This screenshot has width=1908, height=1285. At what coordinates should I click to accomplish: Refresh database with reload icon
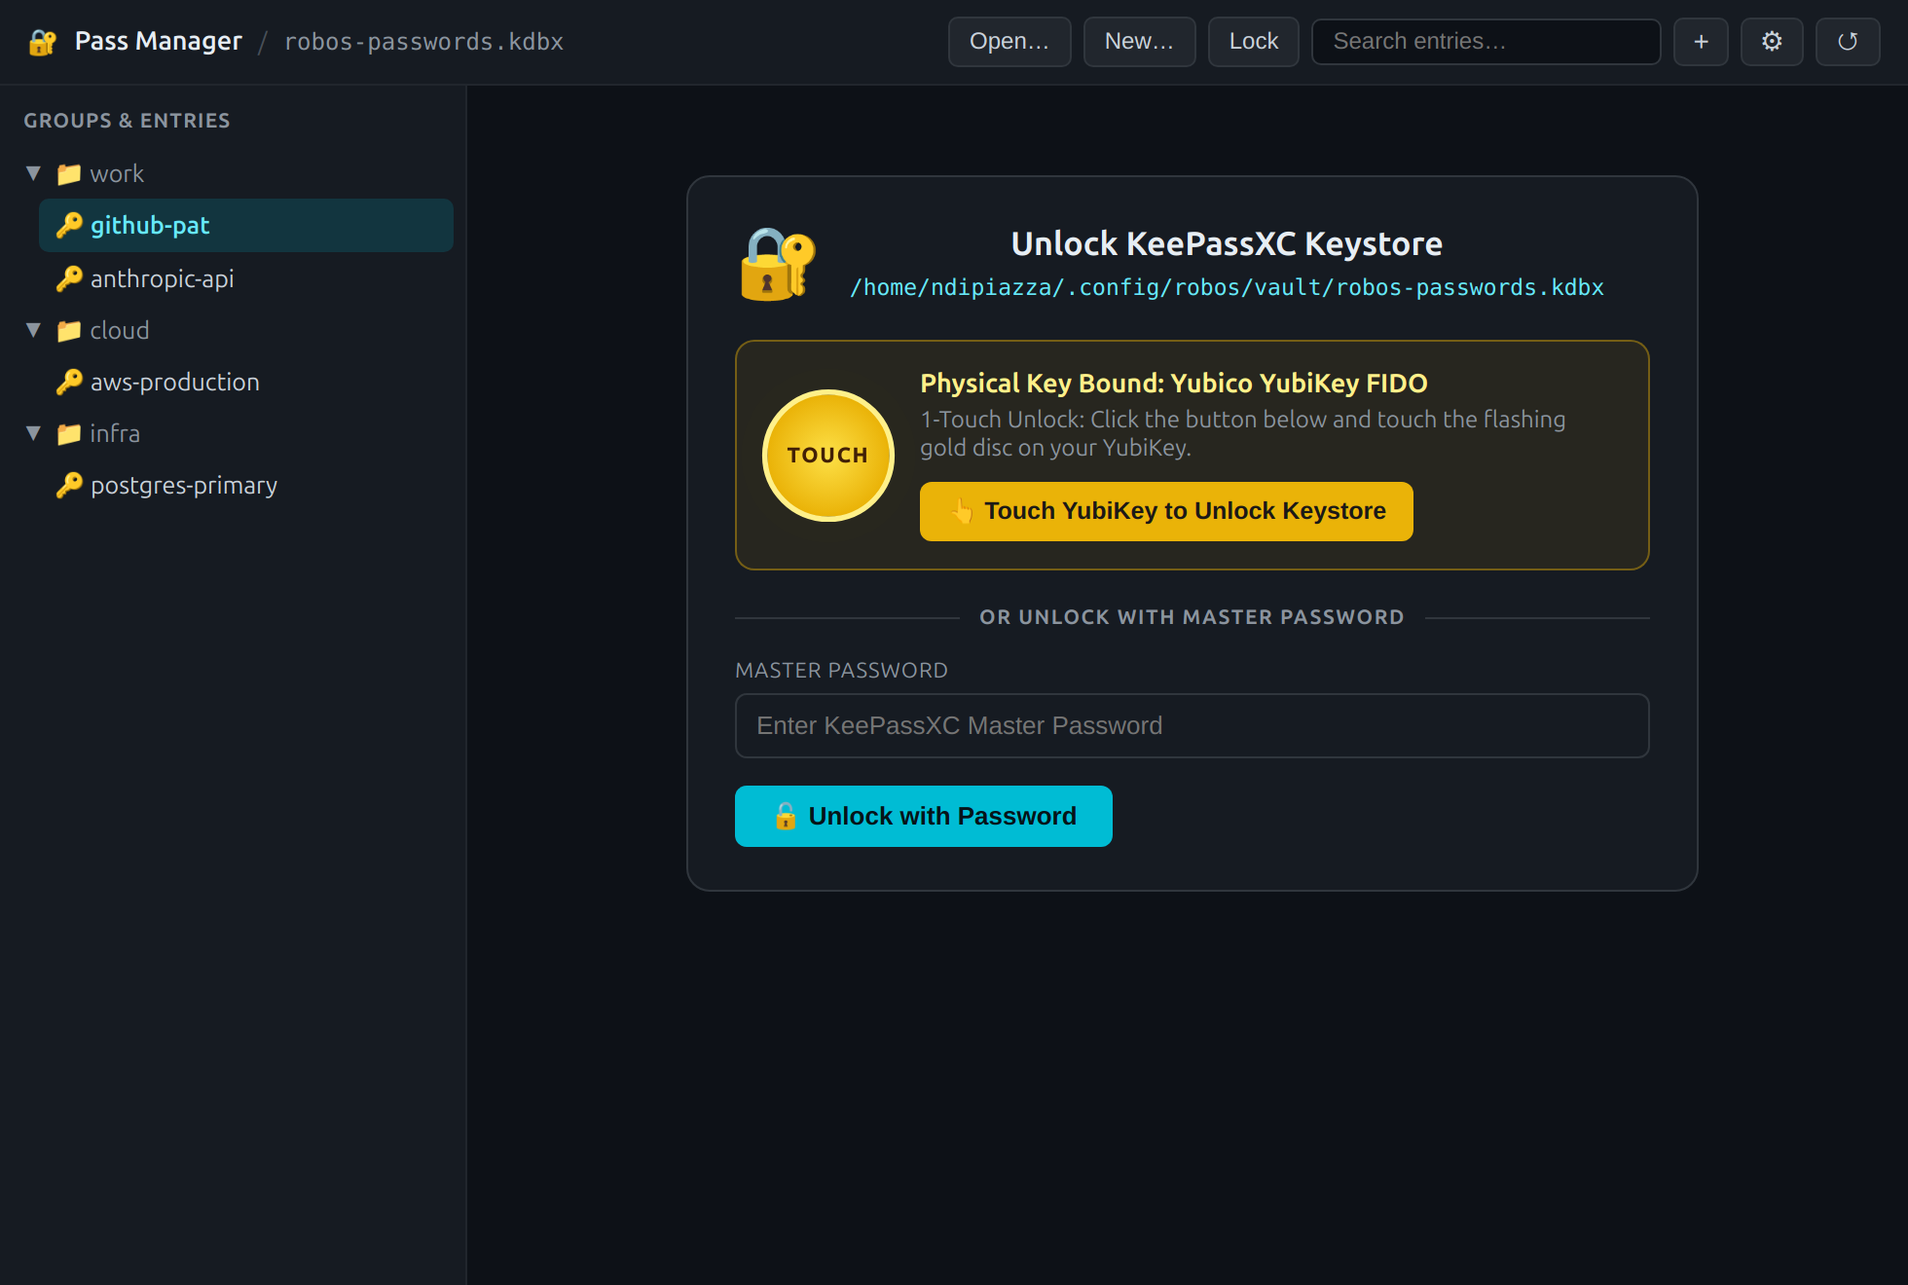[1848, 42]
